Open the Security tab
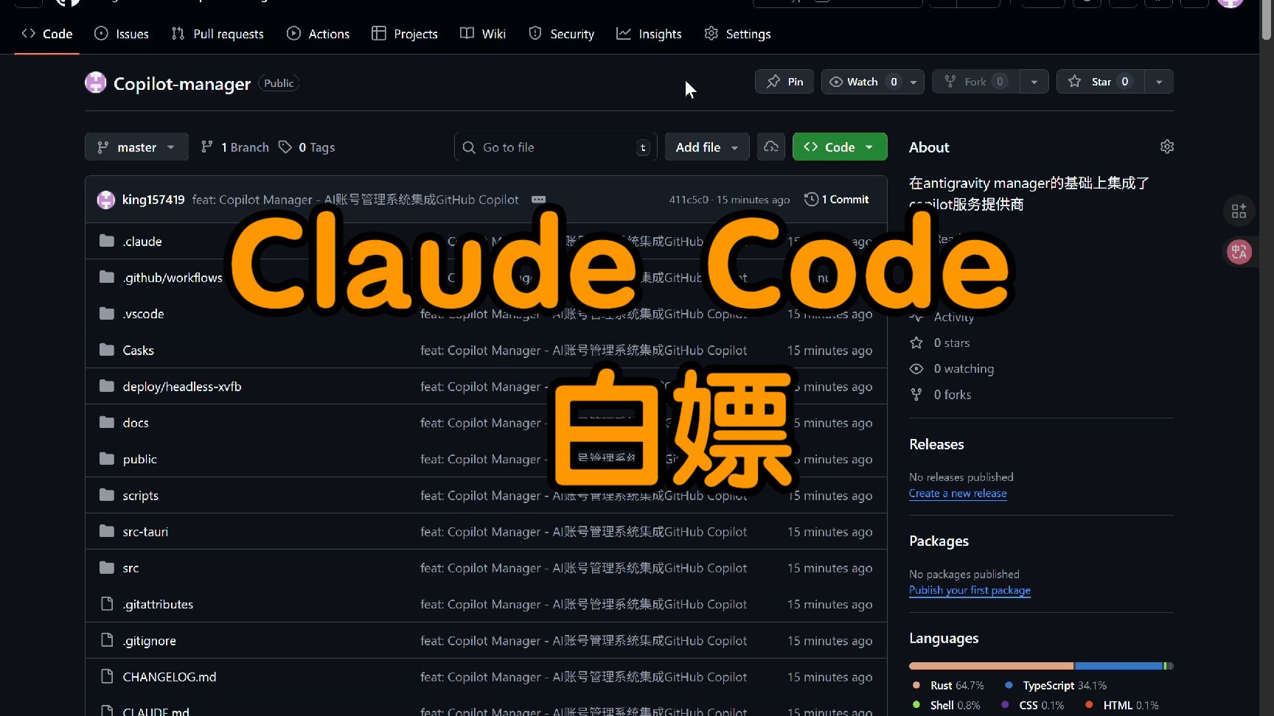The width and height of the screenshot is (1274, 716). 561,34
